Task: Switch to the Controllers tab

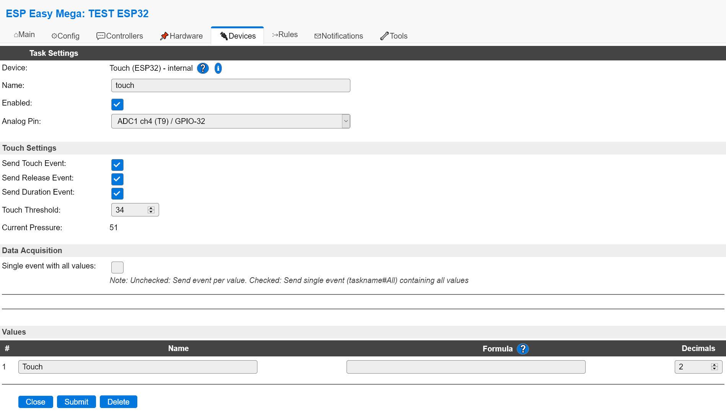Action: 120,36
